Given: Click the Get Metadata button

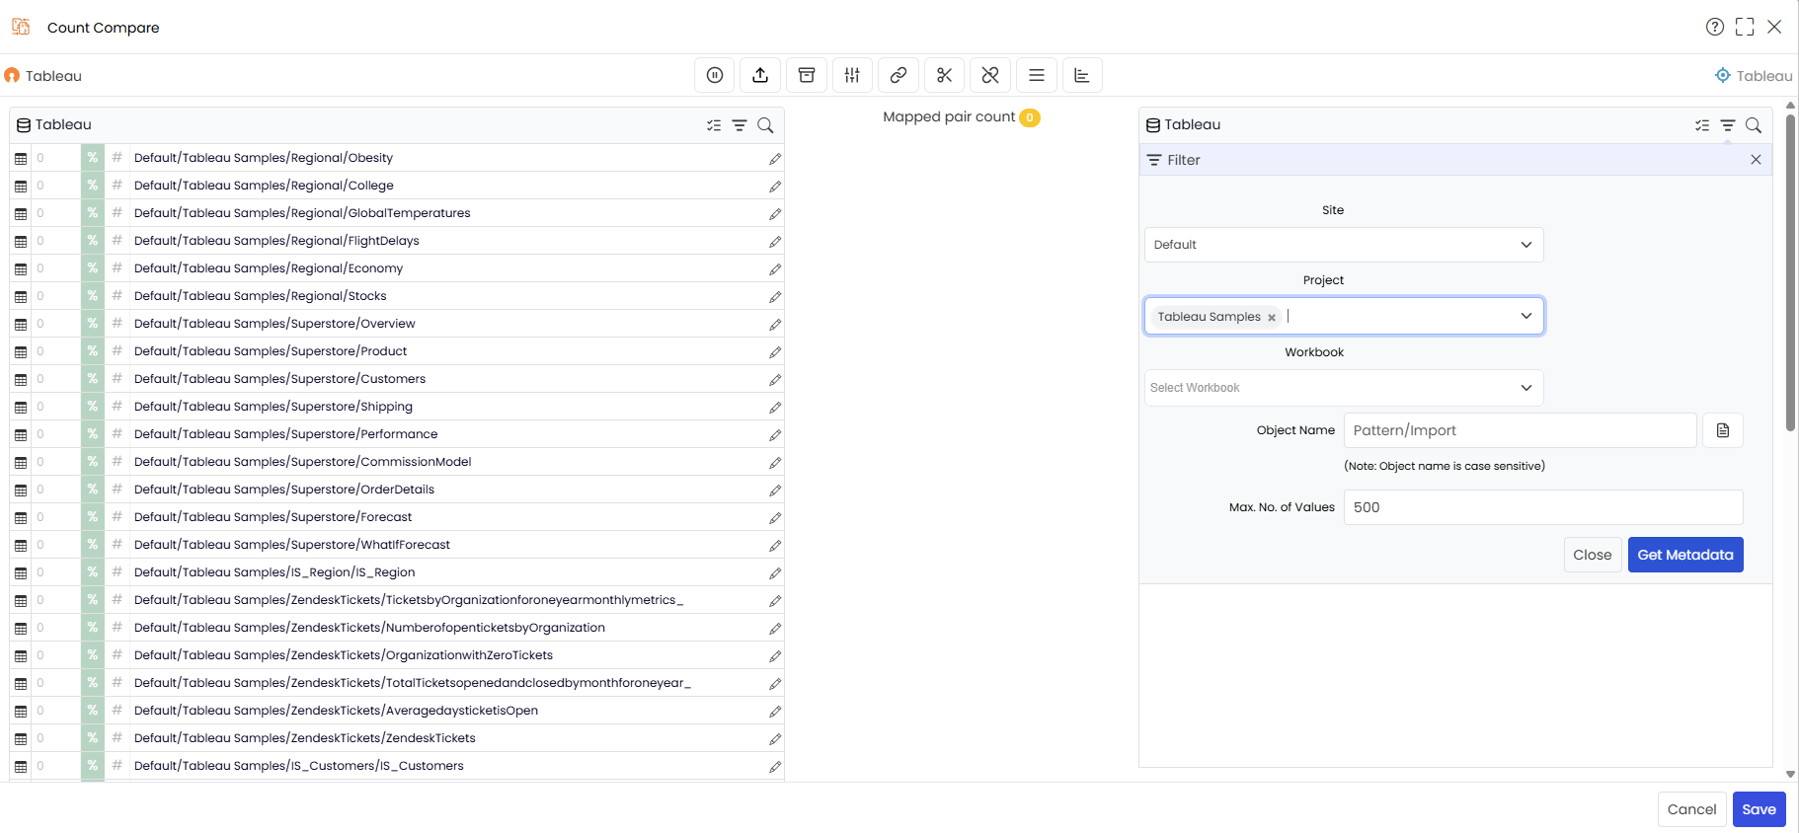Looking at the screenshot, I should click(x=1685, y=555).
